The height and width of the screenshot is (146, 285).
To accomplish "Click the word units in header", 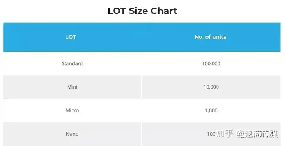I will click(219, 37).
